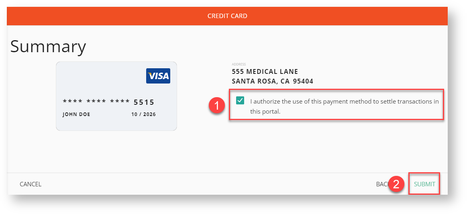
Task: Click the cardholder name JOHN DOE
Action: tap(76, 114)
